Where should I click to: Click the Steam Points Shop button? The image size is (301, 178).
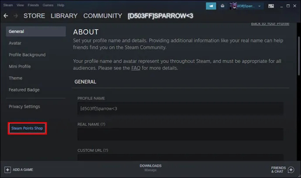27,128
